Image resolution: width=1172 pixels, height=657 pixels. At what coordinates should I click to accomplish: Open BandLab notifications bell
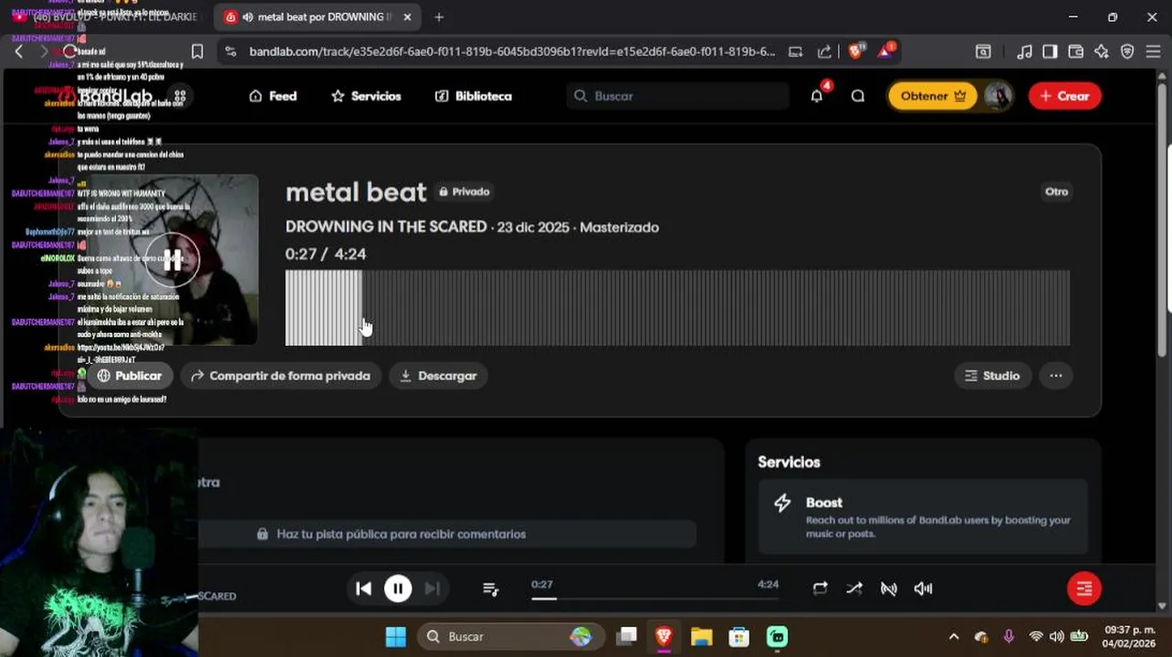(x=817, y=96)
